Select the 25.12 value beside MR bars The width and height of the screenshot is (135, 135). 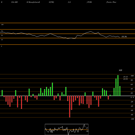coord(126,77)
